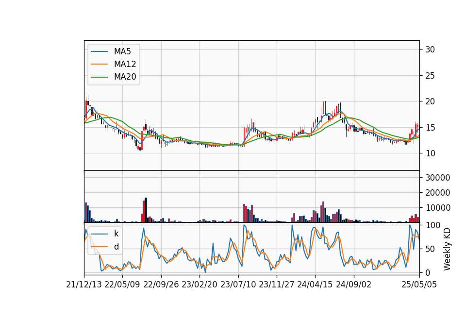Viewport: 466px width, 335px height.
Task: Click the 25/05/05 date tick label
Action: (x=419, y=285)
